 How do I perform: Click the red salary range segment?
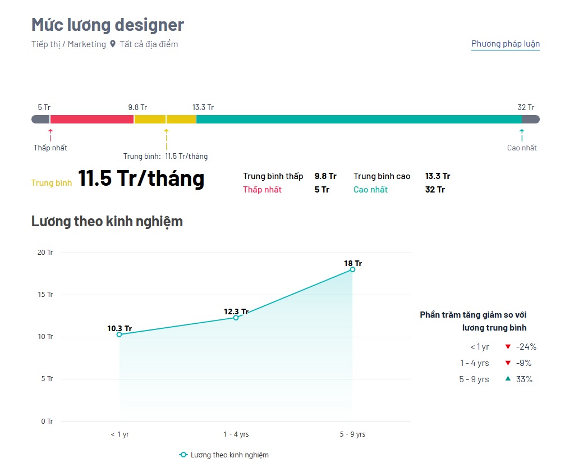click(92, 119)
